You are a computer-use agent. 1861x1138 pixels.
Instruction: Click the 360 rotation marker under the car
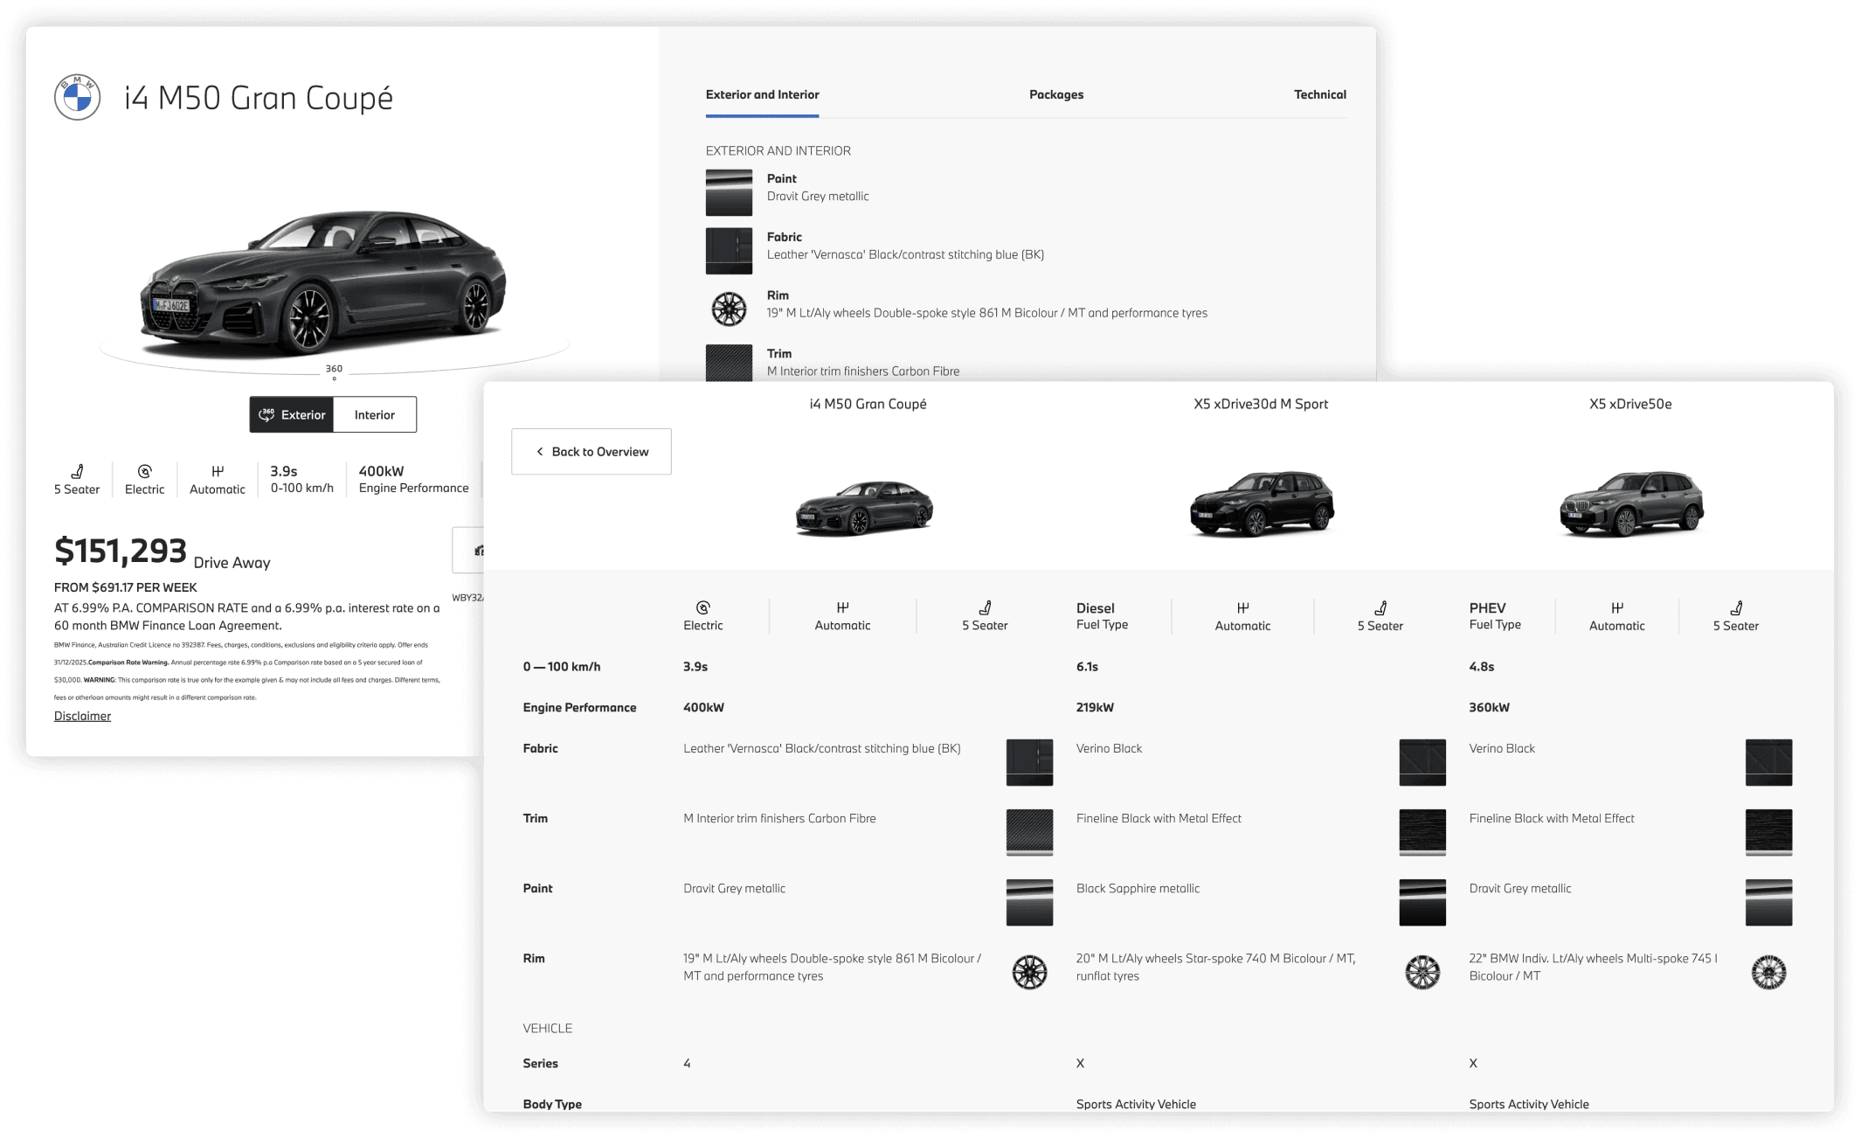click(334, 371)
